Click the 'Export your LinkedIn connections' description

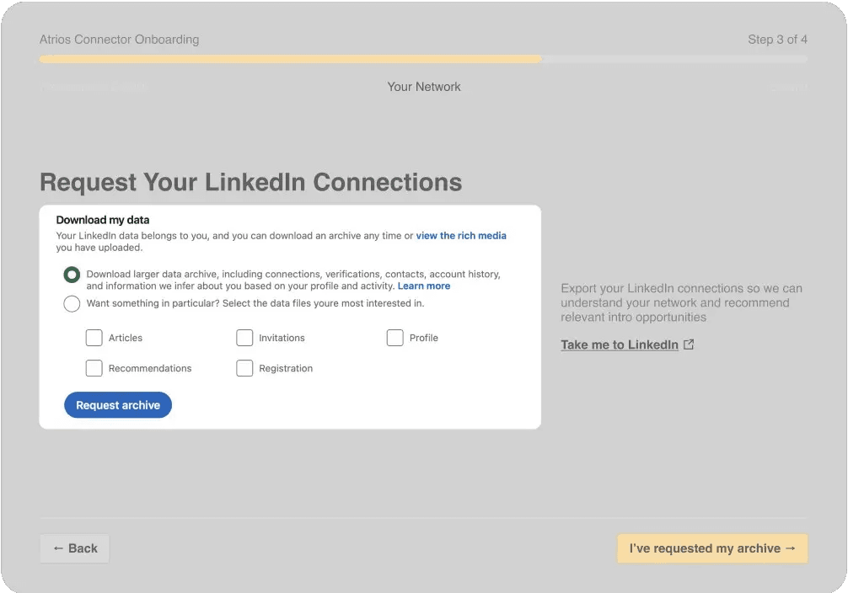pyautogui.click(x=681, y=302)
